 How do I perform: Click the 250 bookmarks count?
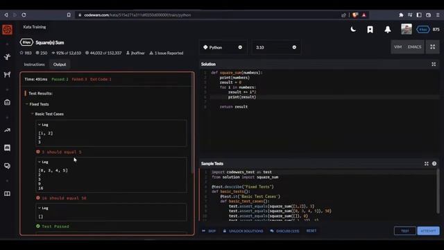(42, 53)
